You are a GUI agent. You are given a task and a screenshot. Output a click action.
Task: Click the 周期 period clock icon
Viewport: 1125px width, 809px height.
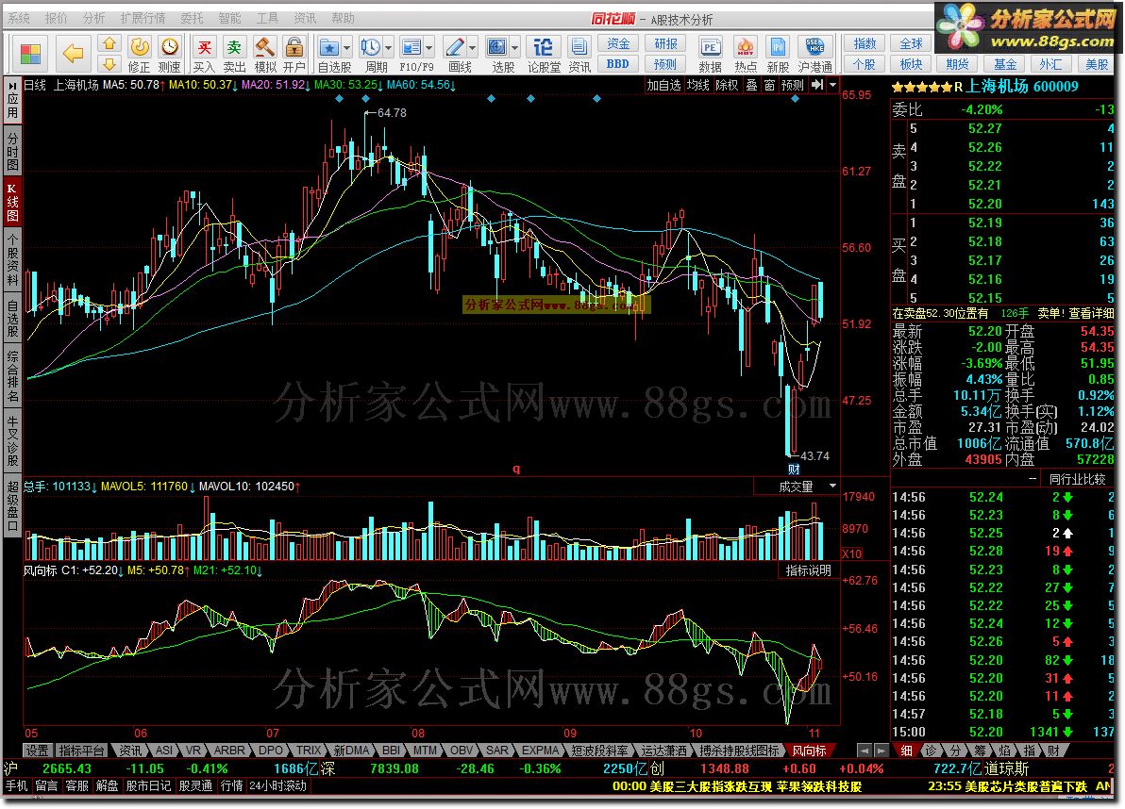(371, 48)
